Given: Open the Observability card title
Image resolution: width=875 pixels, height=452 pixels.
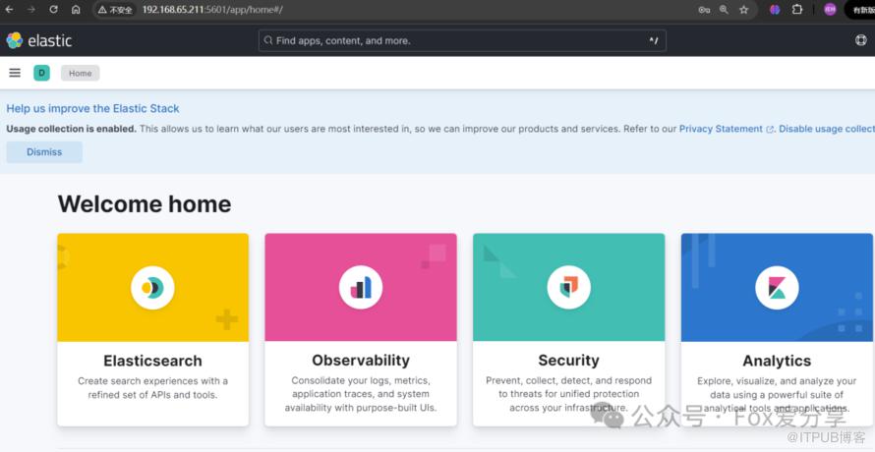Looking at the screenshot, I should coord(361,361).
